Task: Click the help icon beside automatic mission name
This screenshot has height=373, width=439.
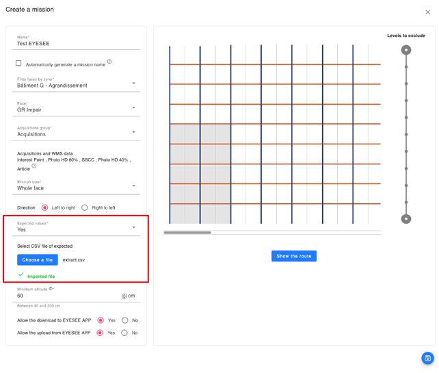Action: pyautogui.click(x=109, y=62)
